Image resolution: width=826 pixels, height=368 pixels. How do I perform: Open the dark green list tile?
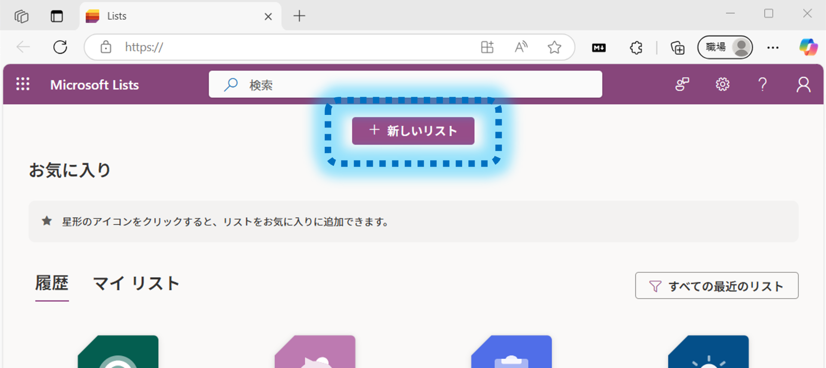[x=118, y=352]
